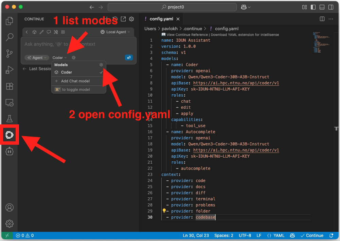Toggle the primary side bar visibility
The width and height of the screenshot is (340, 241).
[x=313, y=7]
